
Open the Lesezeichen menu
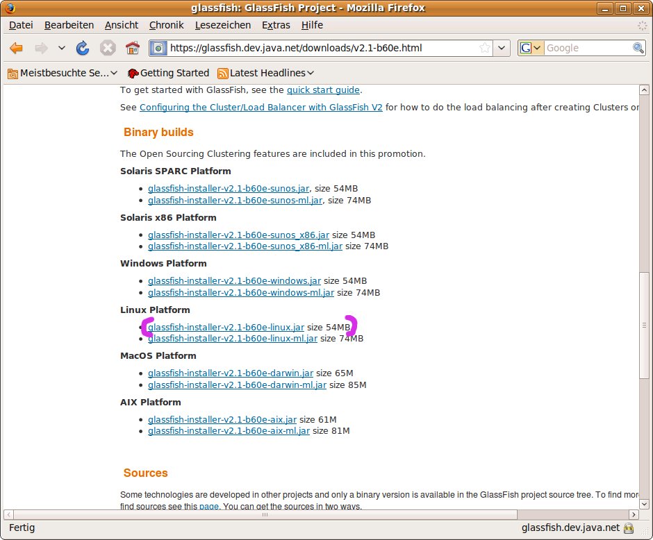[x=222, y=25]
